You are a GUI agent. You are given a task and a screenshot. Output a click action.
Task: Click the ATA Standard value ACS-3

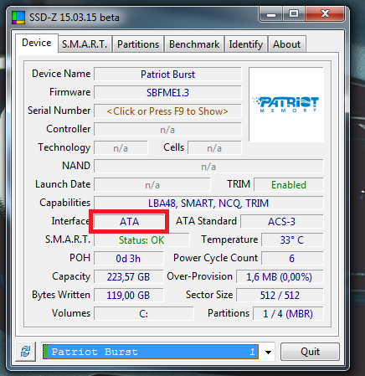(x=282, y=222)
